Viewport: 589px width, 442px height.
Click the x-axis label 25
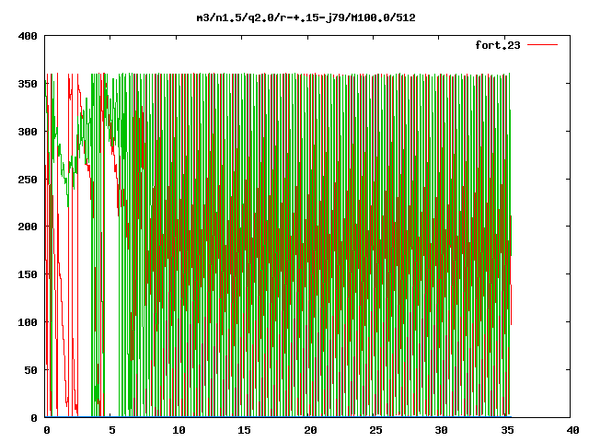click(x=375, y=430)
